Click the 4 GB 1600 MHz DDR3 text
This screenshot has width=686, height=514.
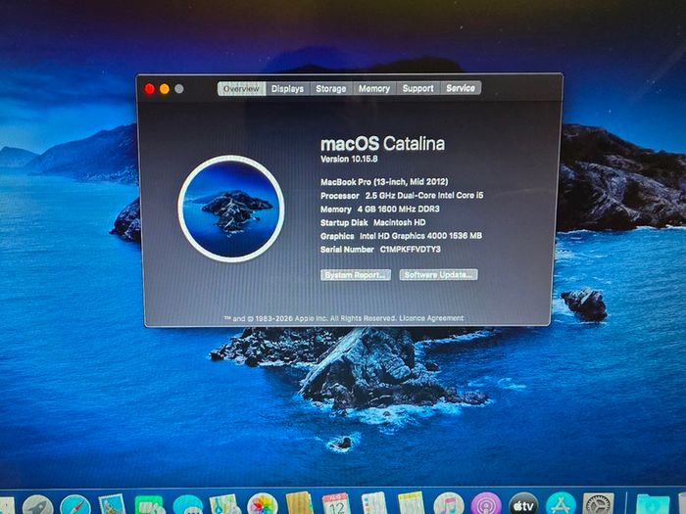[398, 209]
